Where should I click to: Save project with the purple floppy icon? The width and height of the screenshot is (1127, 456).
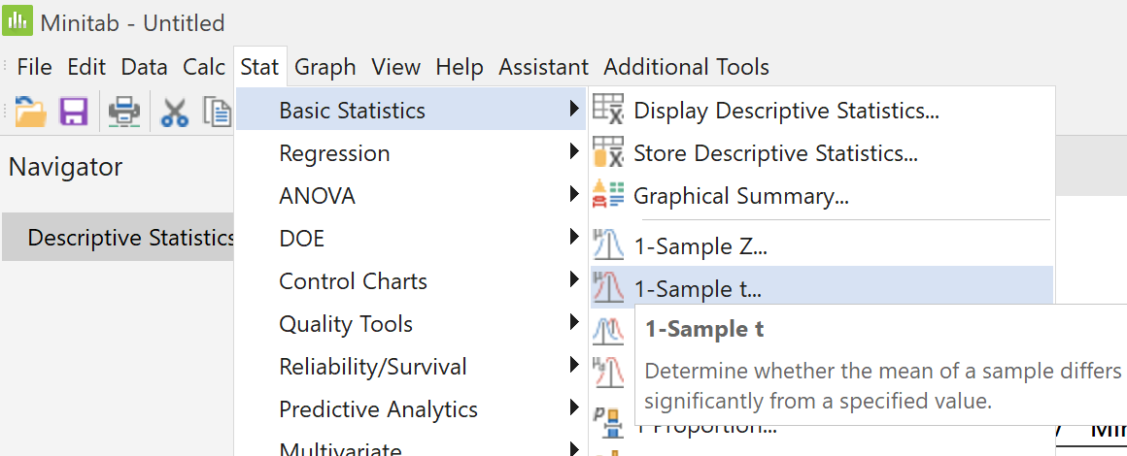coord(74,112)
